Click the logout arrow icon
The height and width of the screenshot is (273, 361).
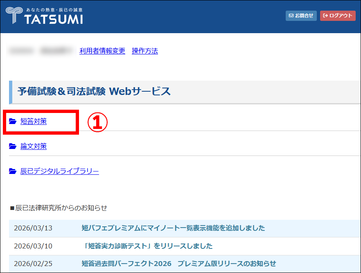point(325,16)
